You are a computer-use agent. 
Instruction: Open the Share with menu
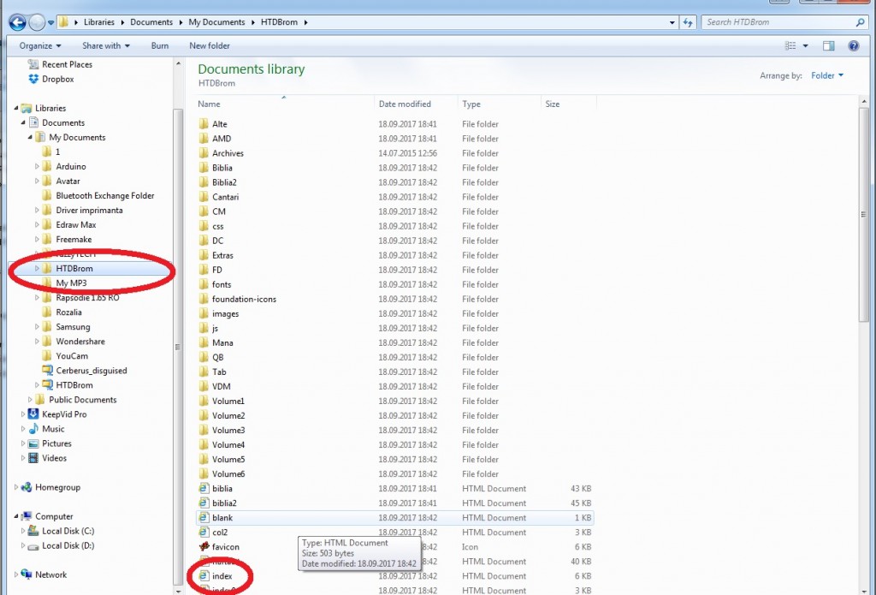105,46
